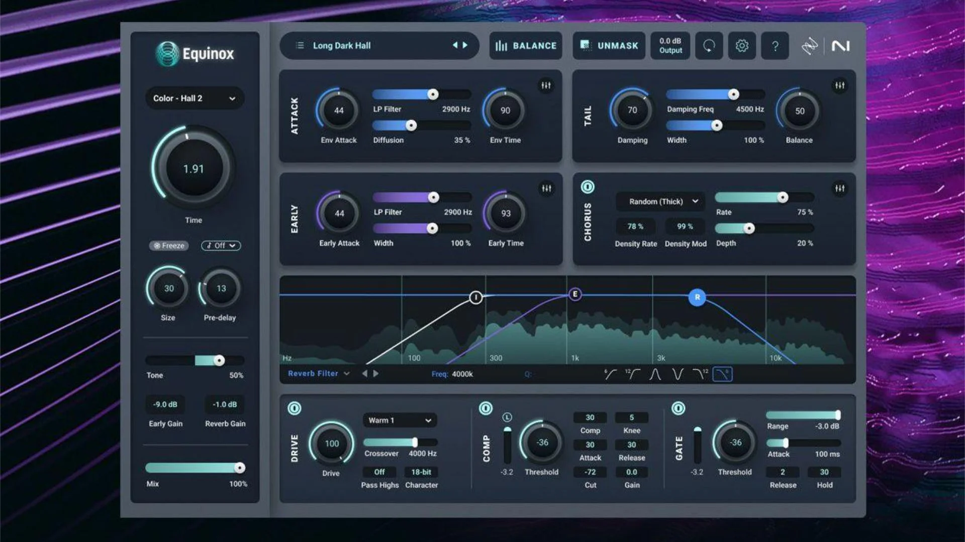965x542 pixels.
Task: Click the 0.0 dB Output button
Action: pyautogui.click(x=670, y=46)
